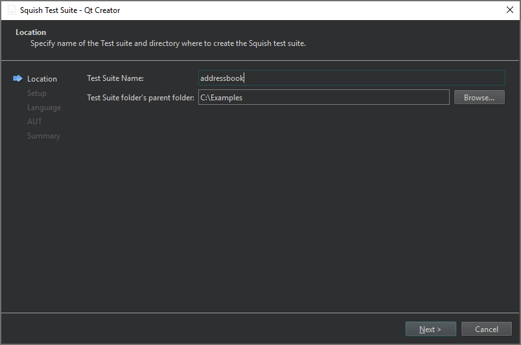Viewport: 521px width, 345px height.
Task: Select the Location step in wizard sidebar
Action: pyautogui.click(x=42, y=79)
